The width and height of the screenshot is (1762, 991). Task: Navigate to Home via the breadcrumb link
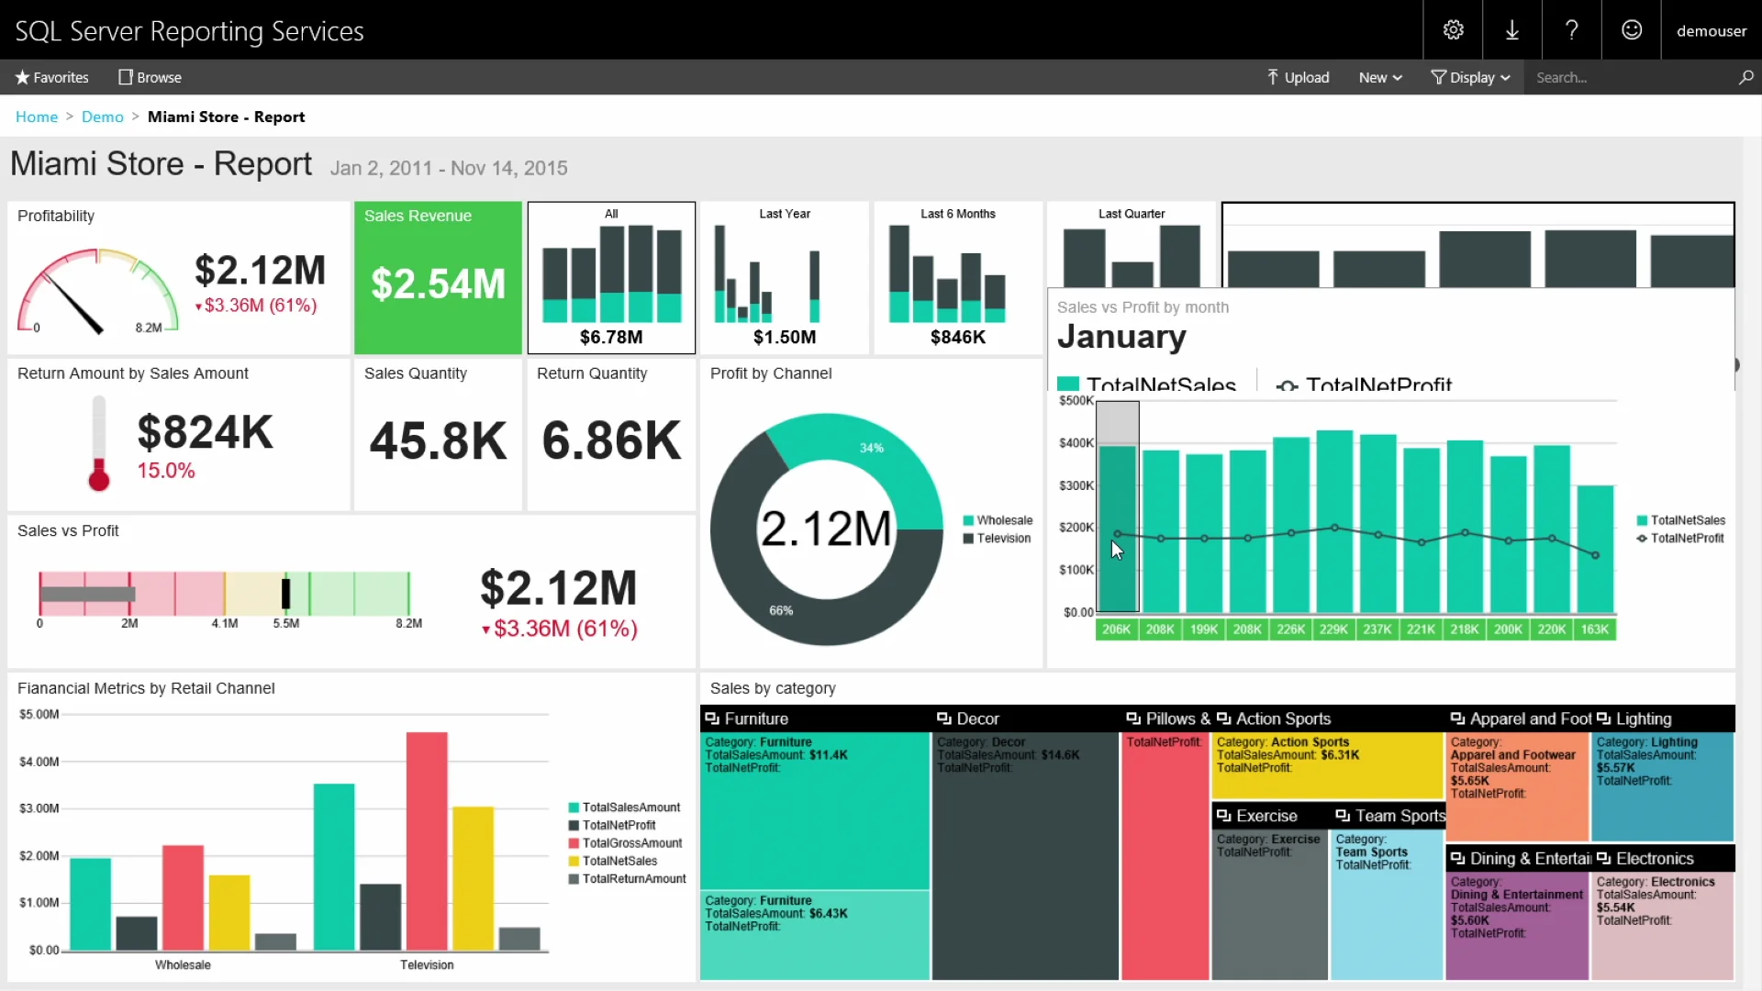[36, 117]
